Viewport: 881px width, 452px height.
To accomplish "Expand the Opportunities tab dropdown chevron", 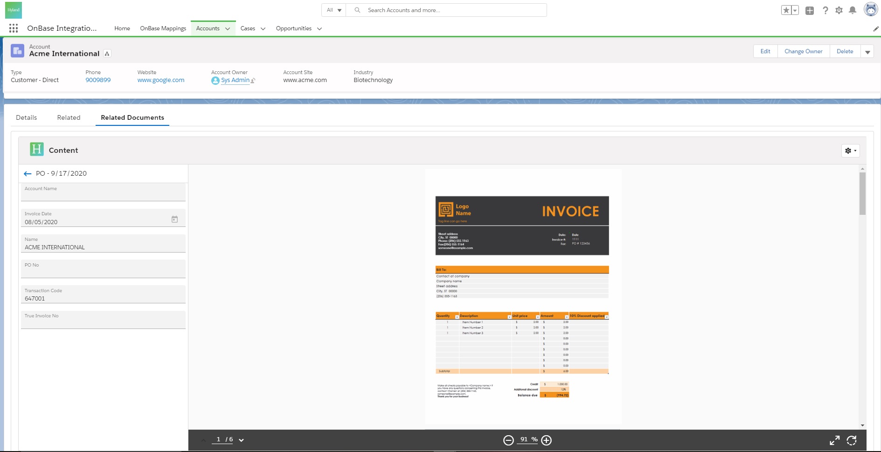I will pos(319,29).
